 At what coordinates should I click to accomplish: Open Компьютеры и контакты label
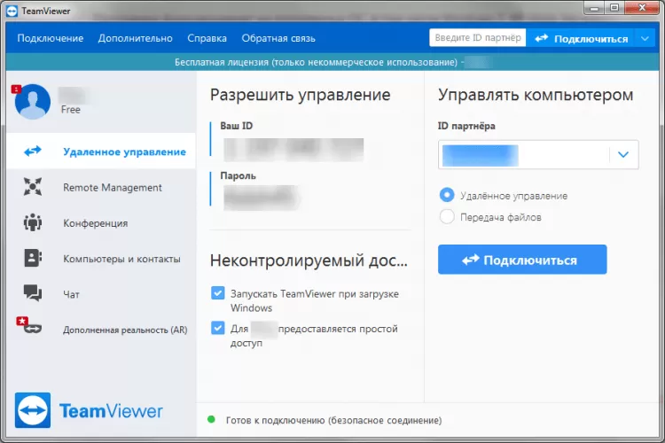point(121,259)
